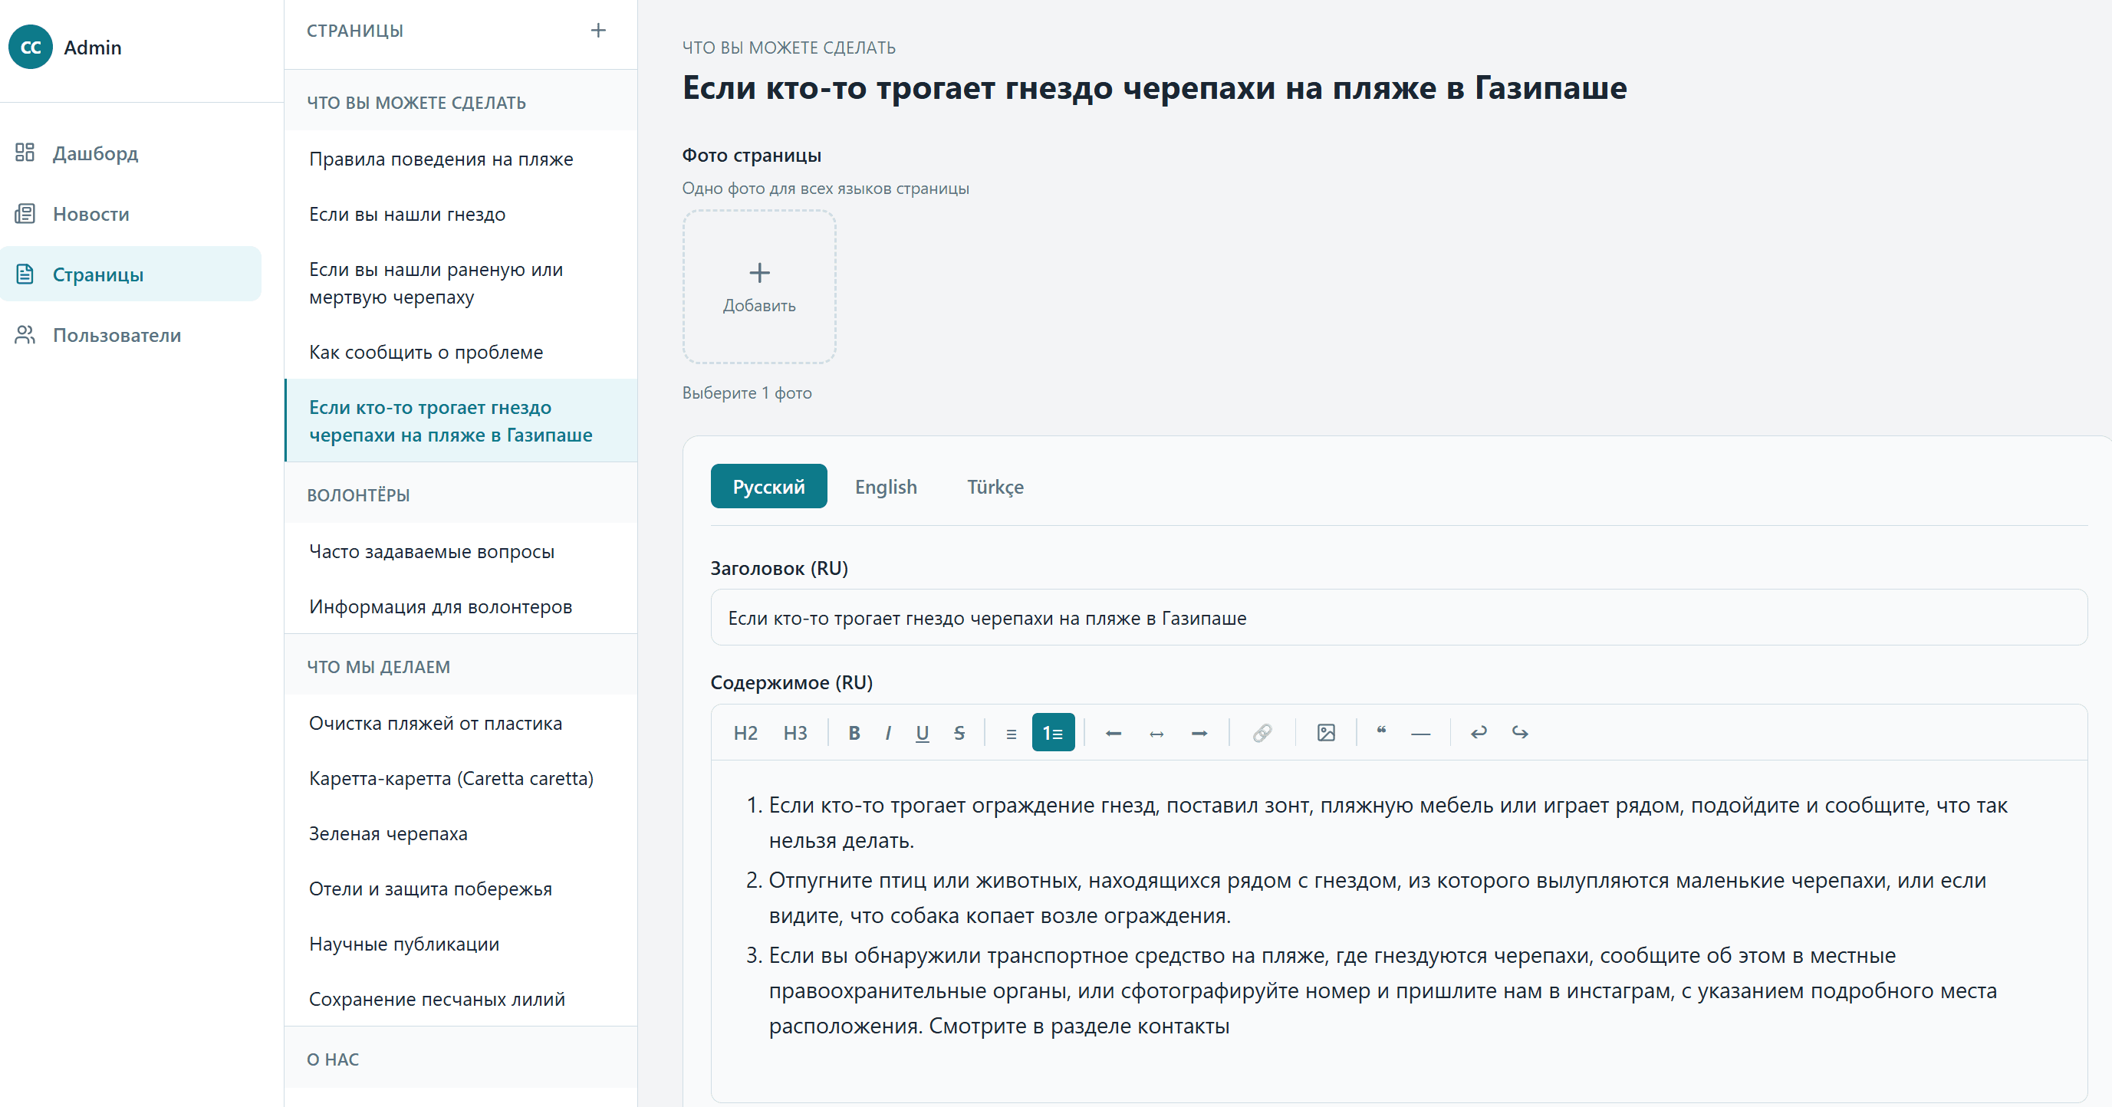Click the Заголовок (RU) input field
The image size is (2112, 1107).
(1399, 618)
